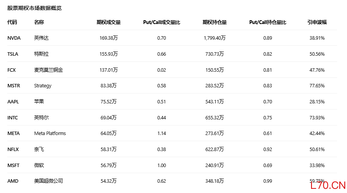The height and width of the screenshot is (193, 347).
Task: Select the 引申波幅 column header
Action: 317,23
